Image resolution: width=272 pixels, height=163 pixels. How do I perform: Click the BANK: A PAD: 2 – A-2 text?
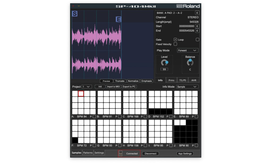tap(169, 13)
